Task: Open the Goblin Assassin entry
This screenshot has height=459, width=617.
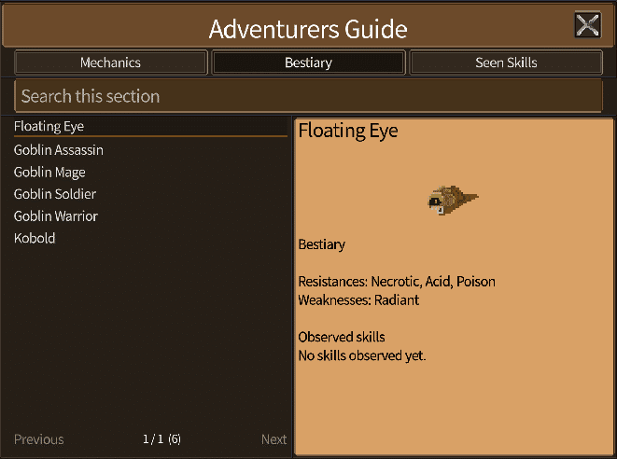Action: (59, 150)
